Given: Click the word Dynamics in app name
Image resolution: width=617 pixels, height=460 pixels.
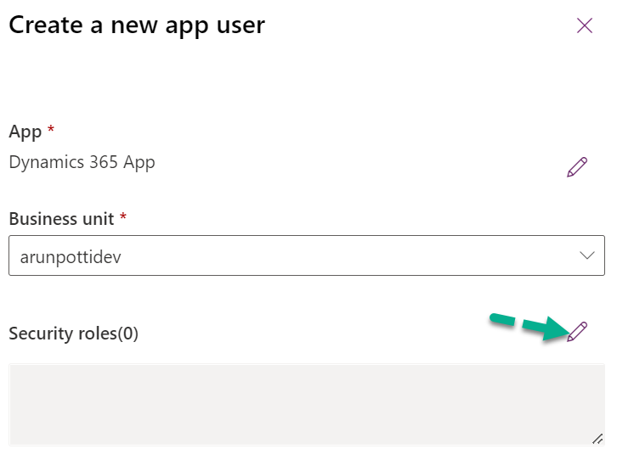Looking at the screenshot, I should point(42,162).
